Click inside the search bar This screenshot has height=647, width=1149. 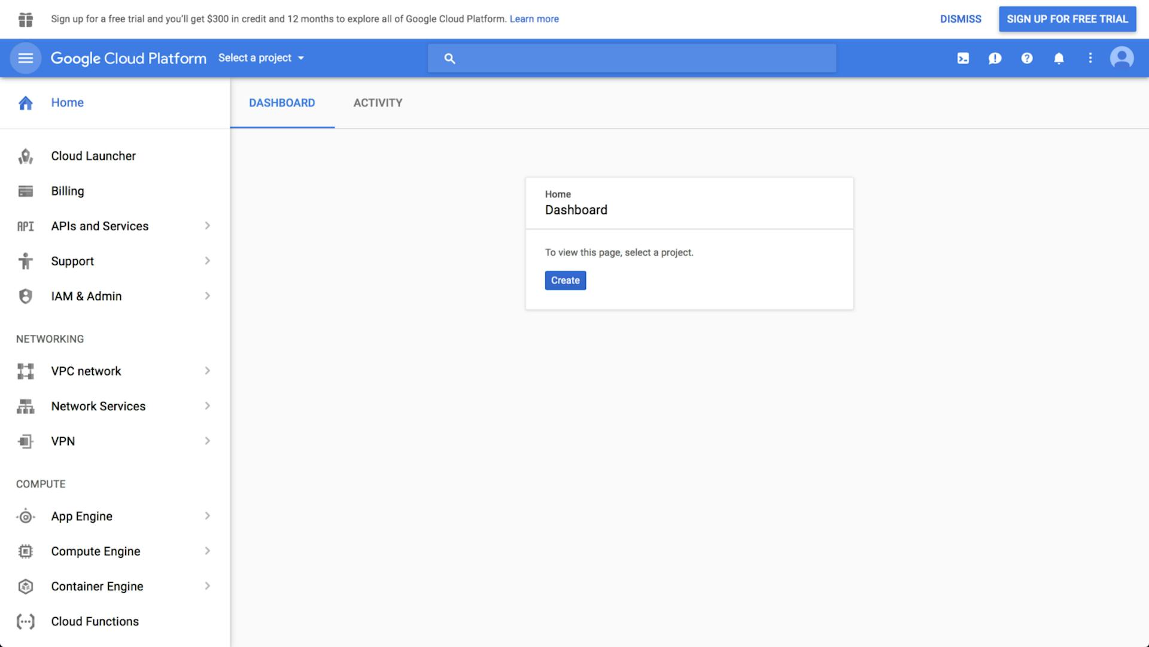point(631,58)
